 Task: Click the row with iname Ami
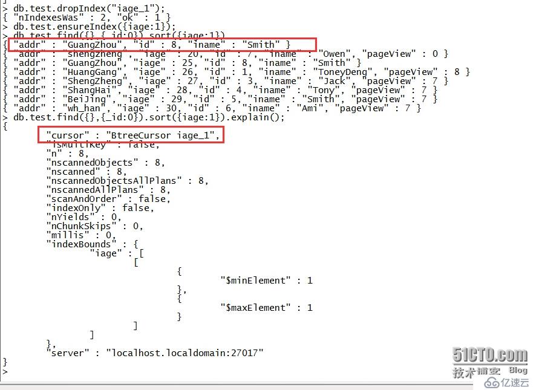pos(211,108)
